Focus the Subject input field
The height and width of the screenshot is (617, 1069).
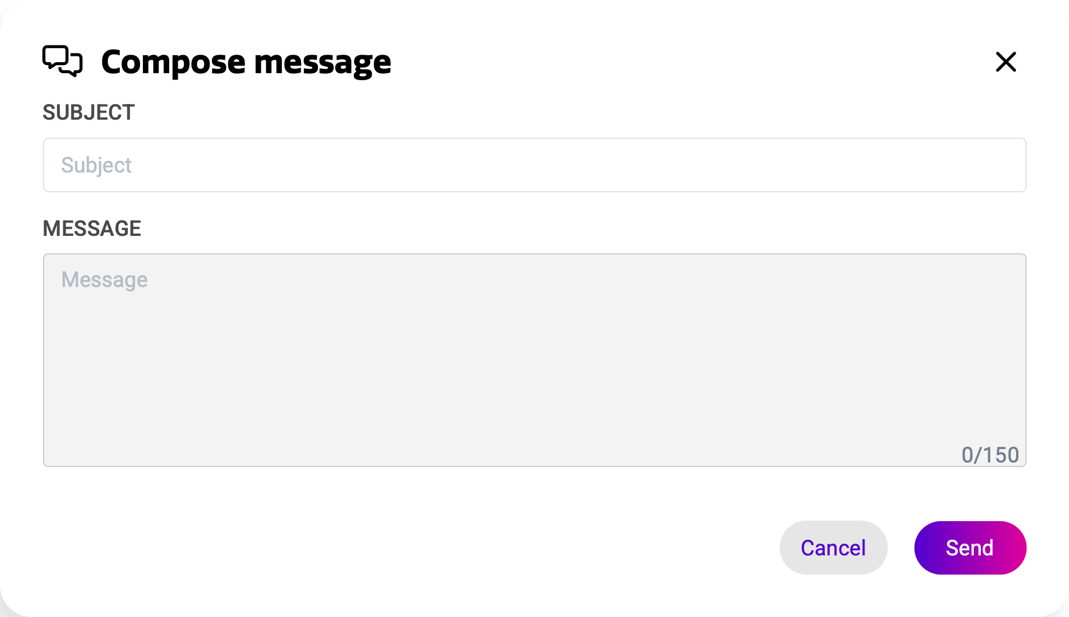pos(534,165)
